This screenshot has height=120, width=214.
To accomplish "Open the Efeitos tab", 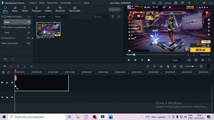I will [x=48, y=9].
